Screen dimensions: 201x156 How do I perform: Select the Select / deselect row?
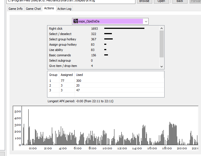coord(103,34)
